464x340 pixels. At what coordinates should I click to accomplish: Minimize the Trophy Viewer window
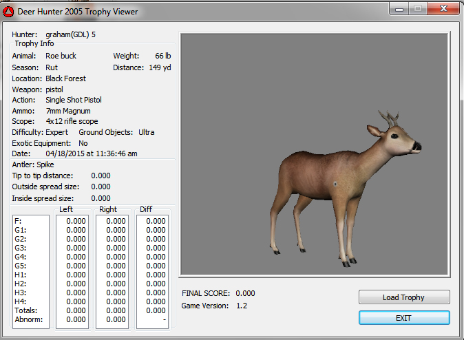[399, 9]
